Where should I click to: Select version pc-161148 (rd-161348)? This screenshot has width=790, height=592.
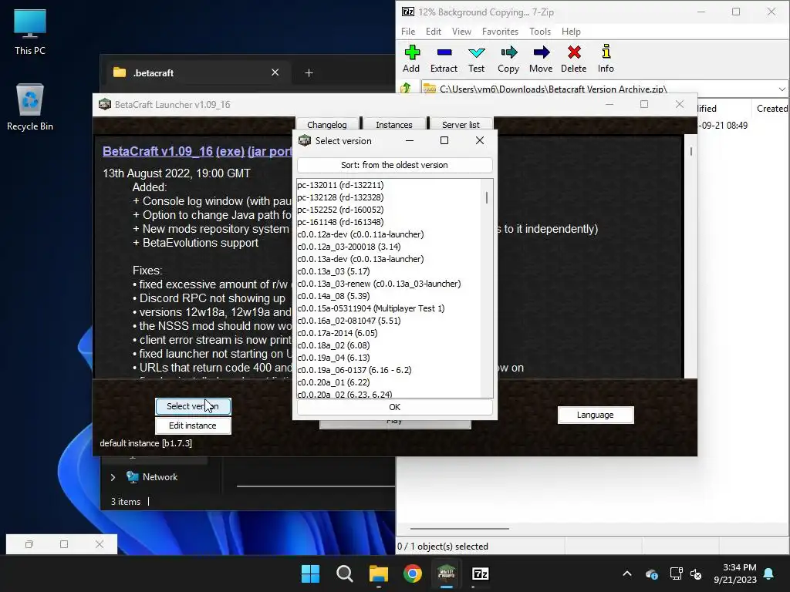pos(389,222)
